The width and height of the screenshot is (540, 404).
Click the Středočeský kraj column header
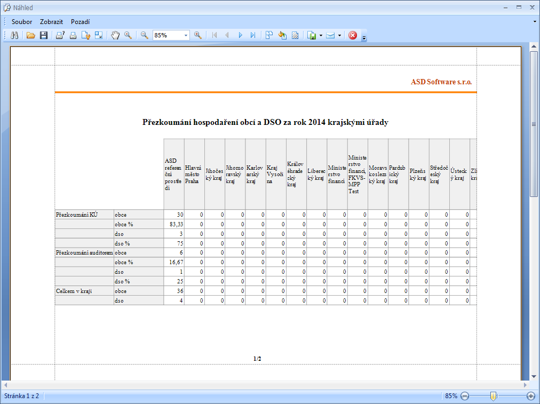(439, 175)
